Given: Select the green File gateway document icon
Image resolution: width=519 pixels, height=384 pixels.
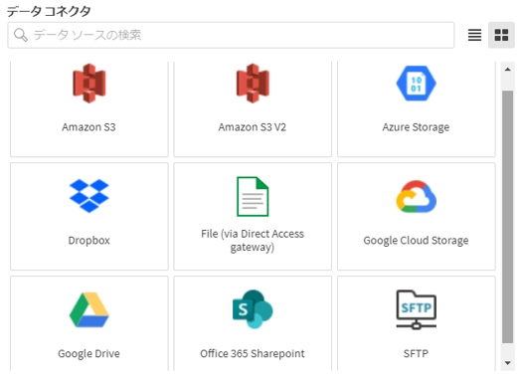Looking at the screenshot, I should (253, 196).
